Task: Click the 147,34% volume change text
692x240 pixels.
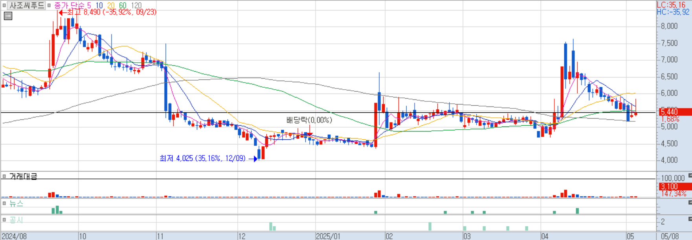Action: (x=673, y=193)
